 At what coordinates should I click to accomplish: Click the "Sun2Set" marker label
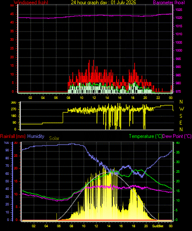[x=158, y=226]
